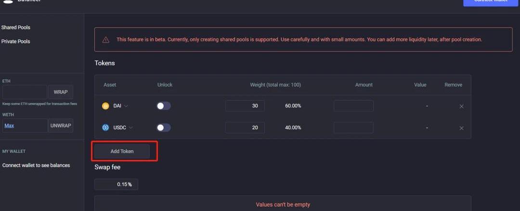Viewport: 520px width, 211px height.
Task: Remove the USDC token row
Action: click(x=461, y=128)
